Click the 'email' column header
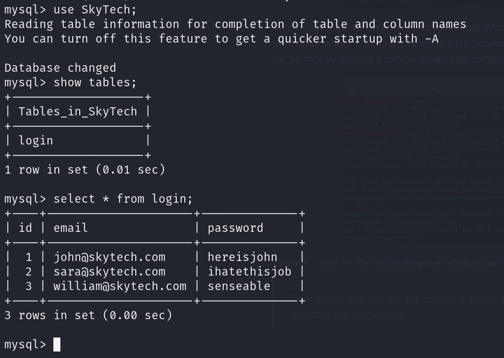The width and height of the screenshot is (504, 358). click(71, 228)
